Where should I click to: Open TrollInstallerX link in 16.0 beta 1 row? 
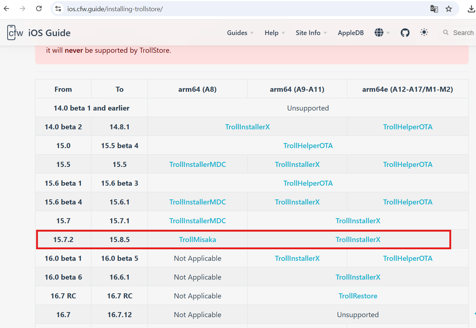click(297, 258)
